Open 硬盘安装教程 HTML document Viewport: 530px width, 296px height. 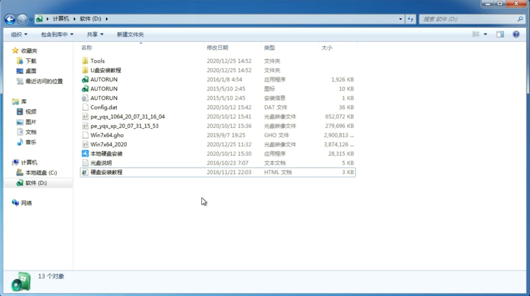tap(106, 172)
